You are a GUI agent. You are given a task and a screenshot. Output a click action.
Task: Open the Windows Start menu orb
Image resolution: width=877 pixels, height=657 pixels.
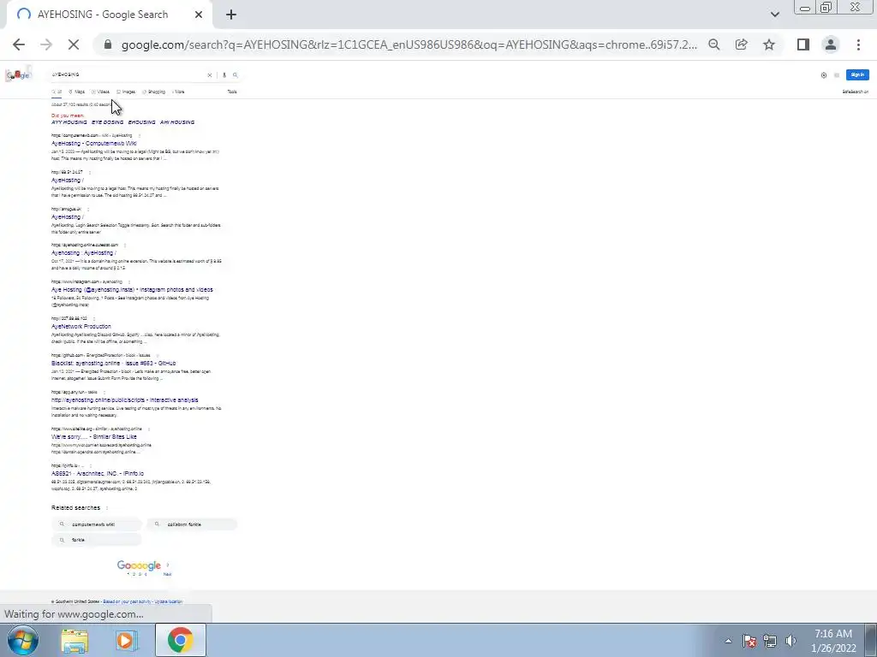(22, 640)
